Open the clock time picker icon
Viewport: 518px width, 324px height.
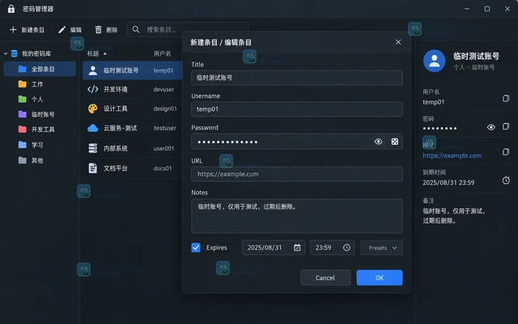coord(346,247)
